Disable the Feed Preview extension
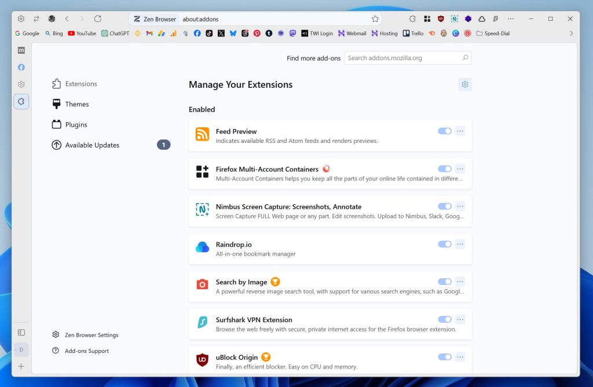Screen dimensions: 593x387 click(x=444, y=131)
